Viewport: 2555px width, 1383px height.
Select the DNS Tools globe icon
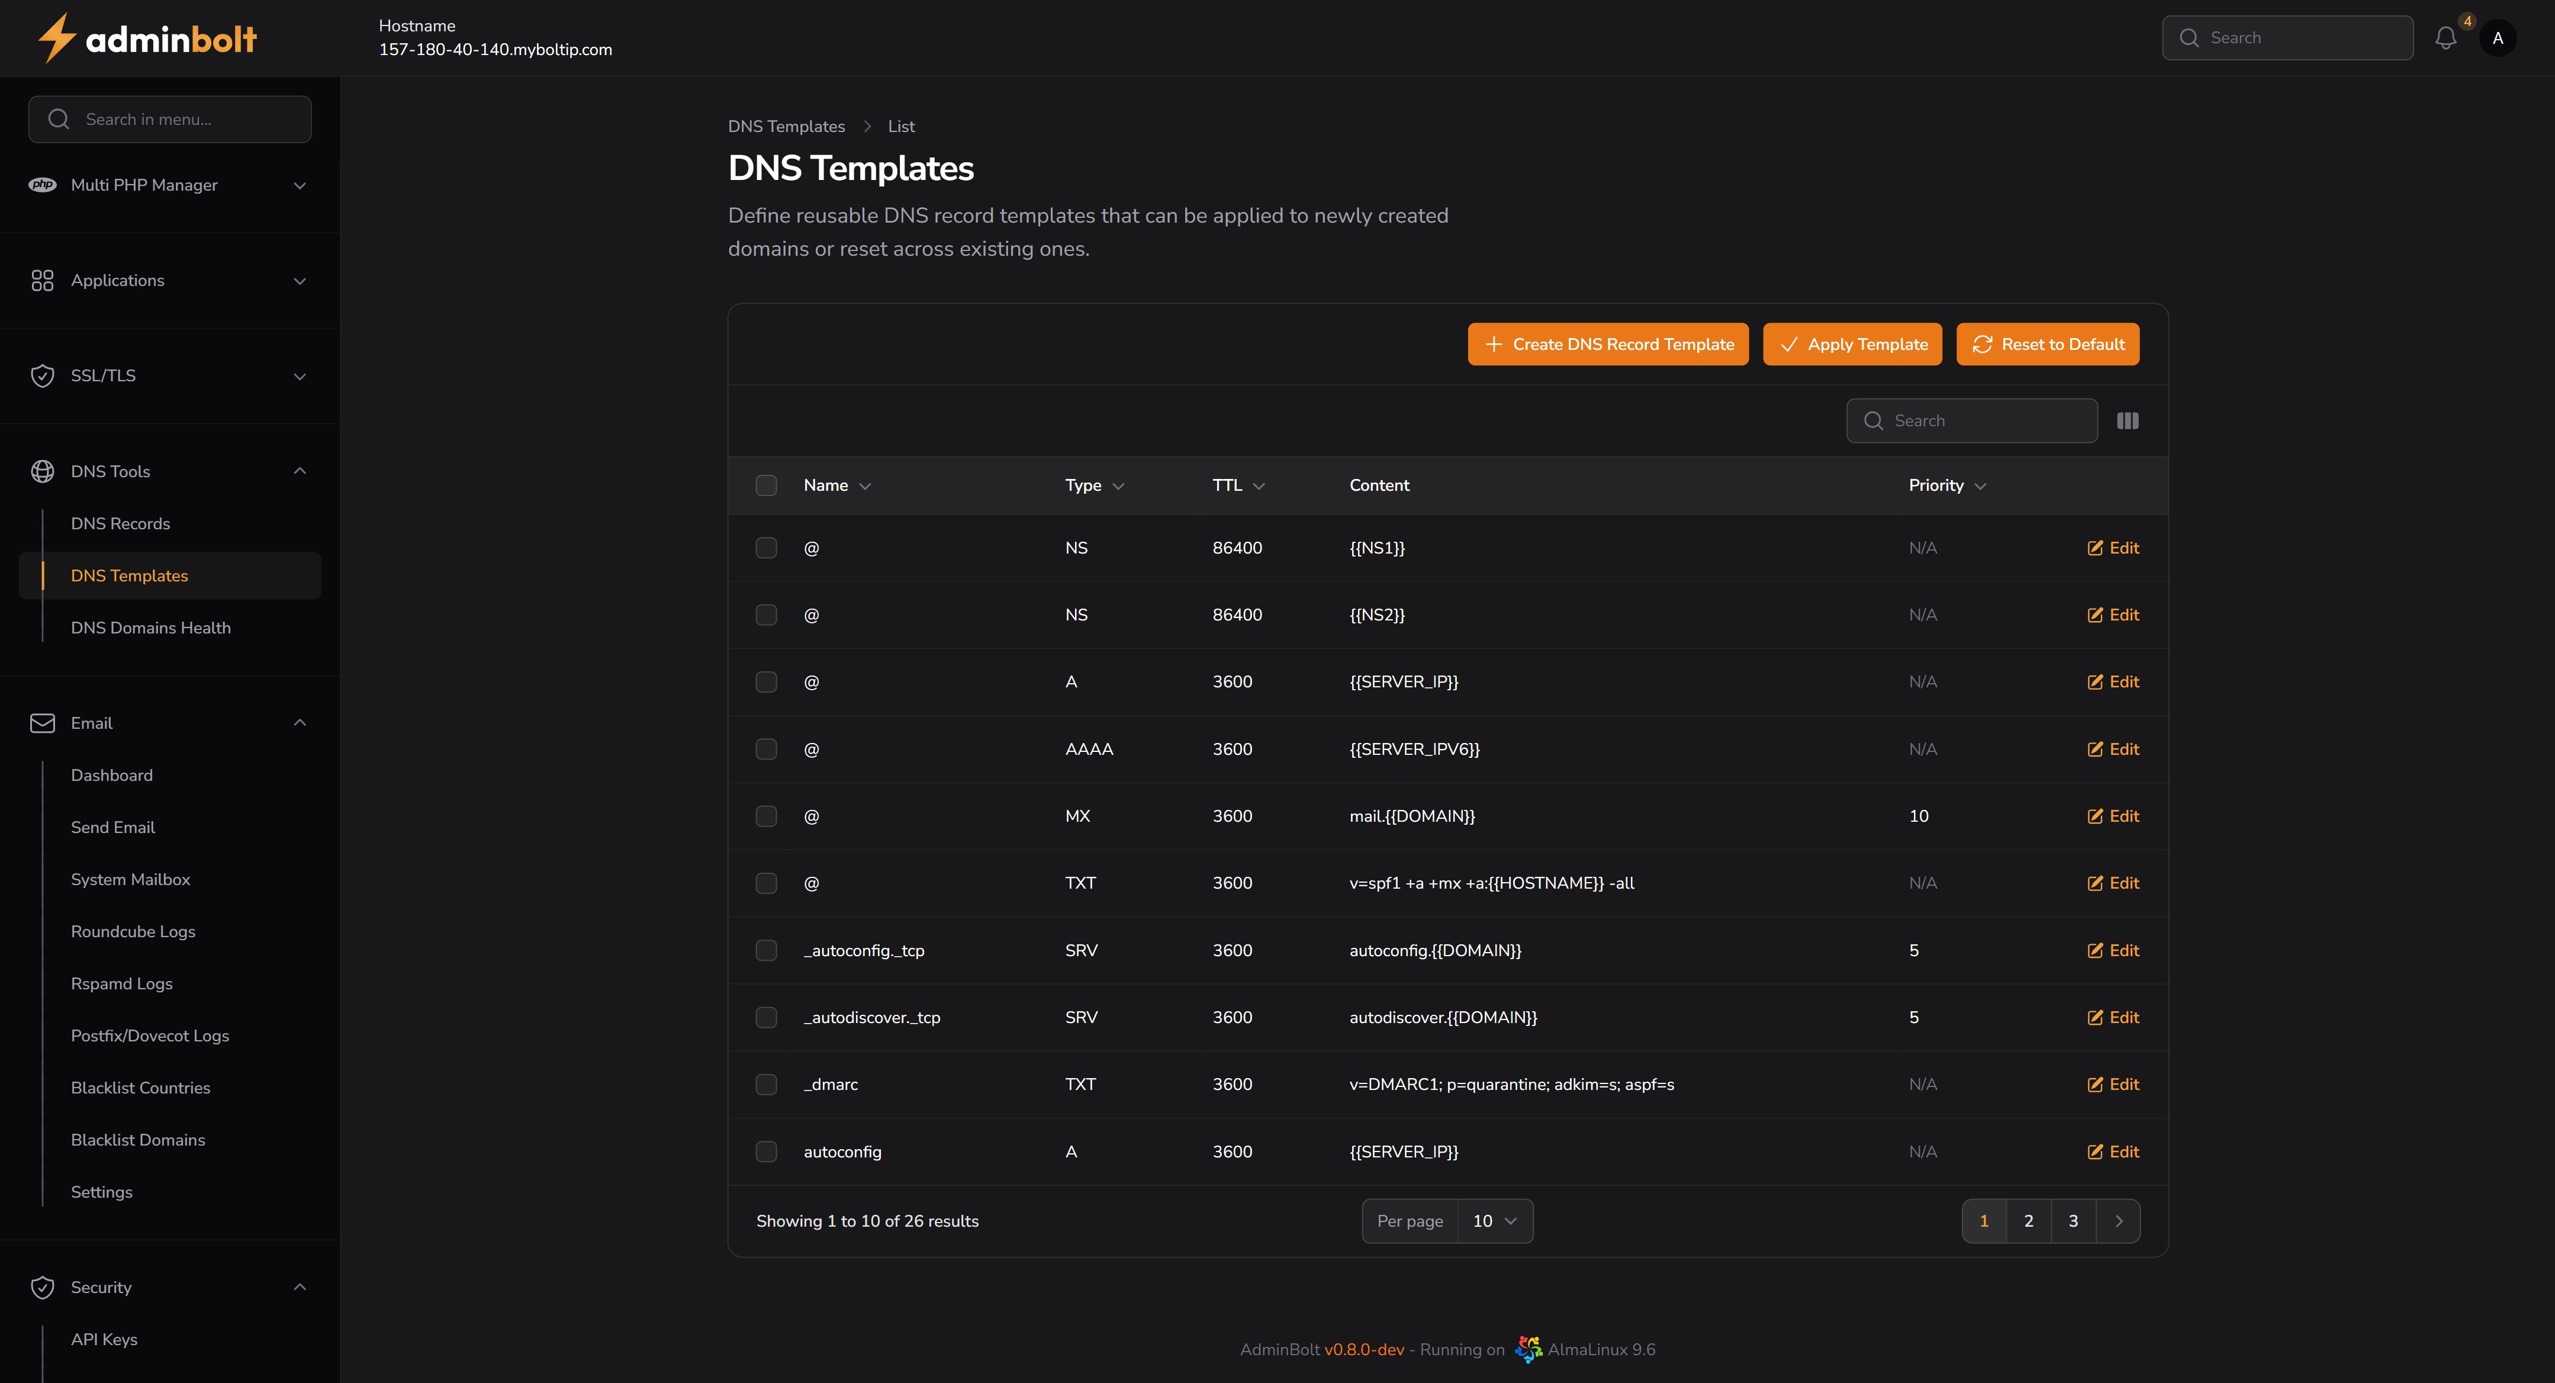point(43,471)
